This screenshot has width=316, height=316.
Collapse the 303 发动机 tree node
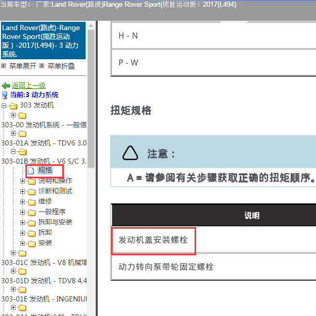[x=4, y=106]
